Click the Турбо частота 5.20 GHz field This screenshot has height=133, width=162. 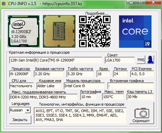pyautogui.click(x=80, y=74)
